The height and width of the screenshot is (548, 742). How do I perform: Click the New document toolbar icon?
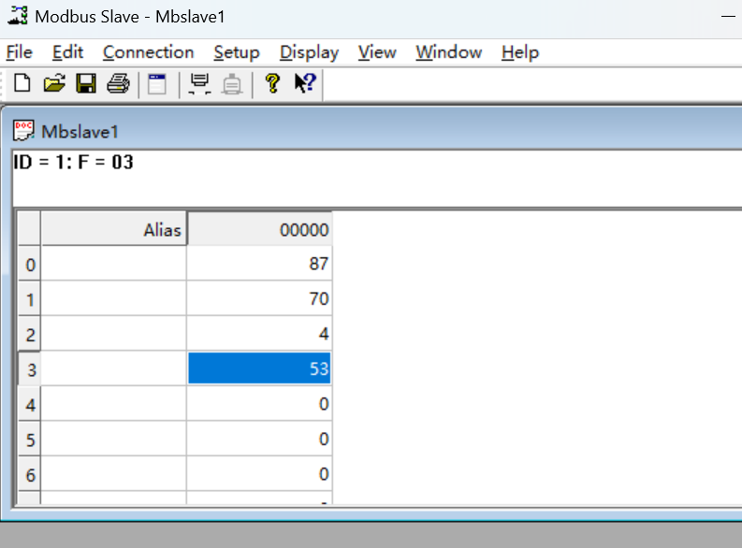tap(22, 83)
